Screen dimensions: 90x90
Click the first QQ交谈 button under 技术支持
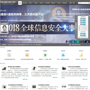(83, 34)
